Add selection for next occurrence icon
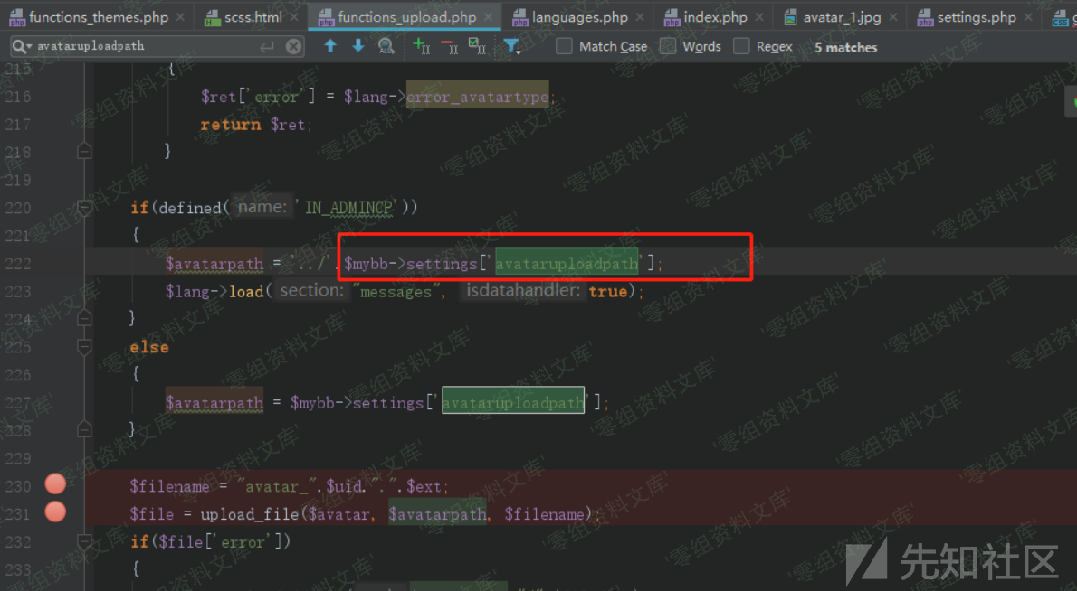 (x=421, y=46)
